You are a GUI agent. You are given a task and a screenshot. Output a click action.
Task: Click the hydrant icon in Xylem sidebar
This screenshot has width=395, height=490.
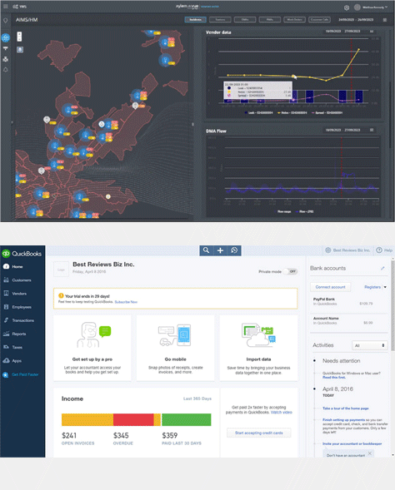click(x=6, y=48)
